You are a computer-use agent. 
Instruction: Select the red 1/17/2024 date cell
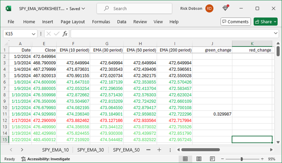20,121
